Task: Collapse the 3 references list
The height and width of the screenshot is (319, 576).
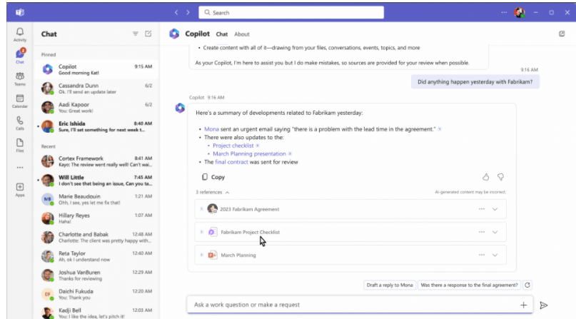Action: coord(227,193)
